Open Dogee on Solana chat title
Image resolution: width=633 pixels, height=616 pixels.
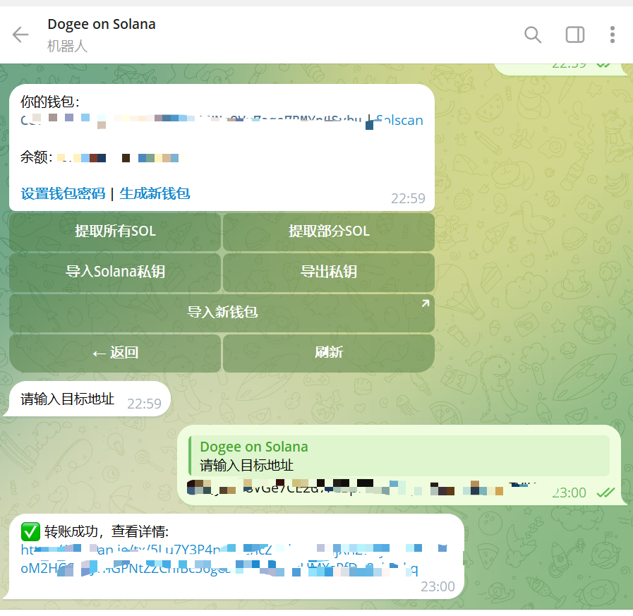[x=102, y=24]
